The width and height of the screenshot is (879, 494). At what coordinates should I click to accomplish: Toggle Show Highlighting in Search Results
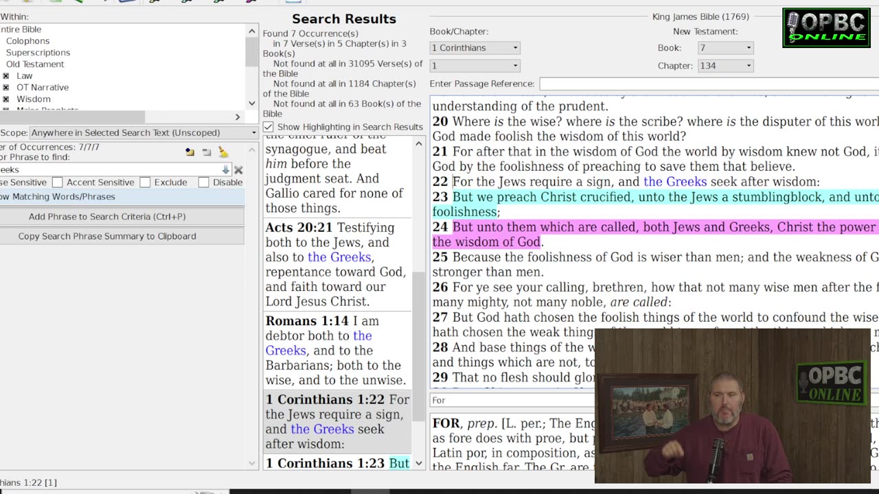[269, 127]
